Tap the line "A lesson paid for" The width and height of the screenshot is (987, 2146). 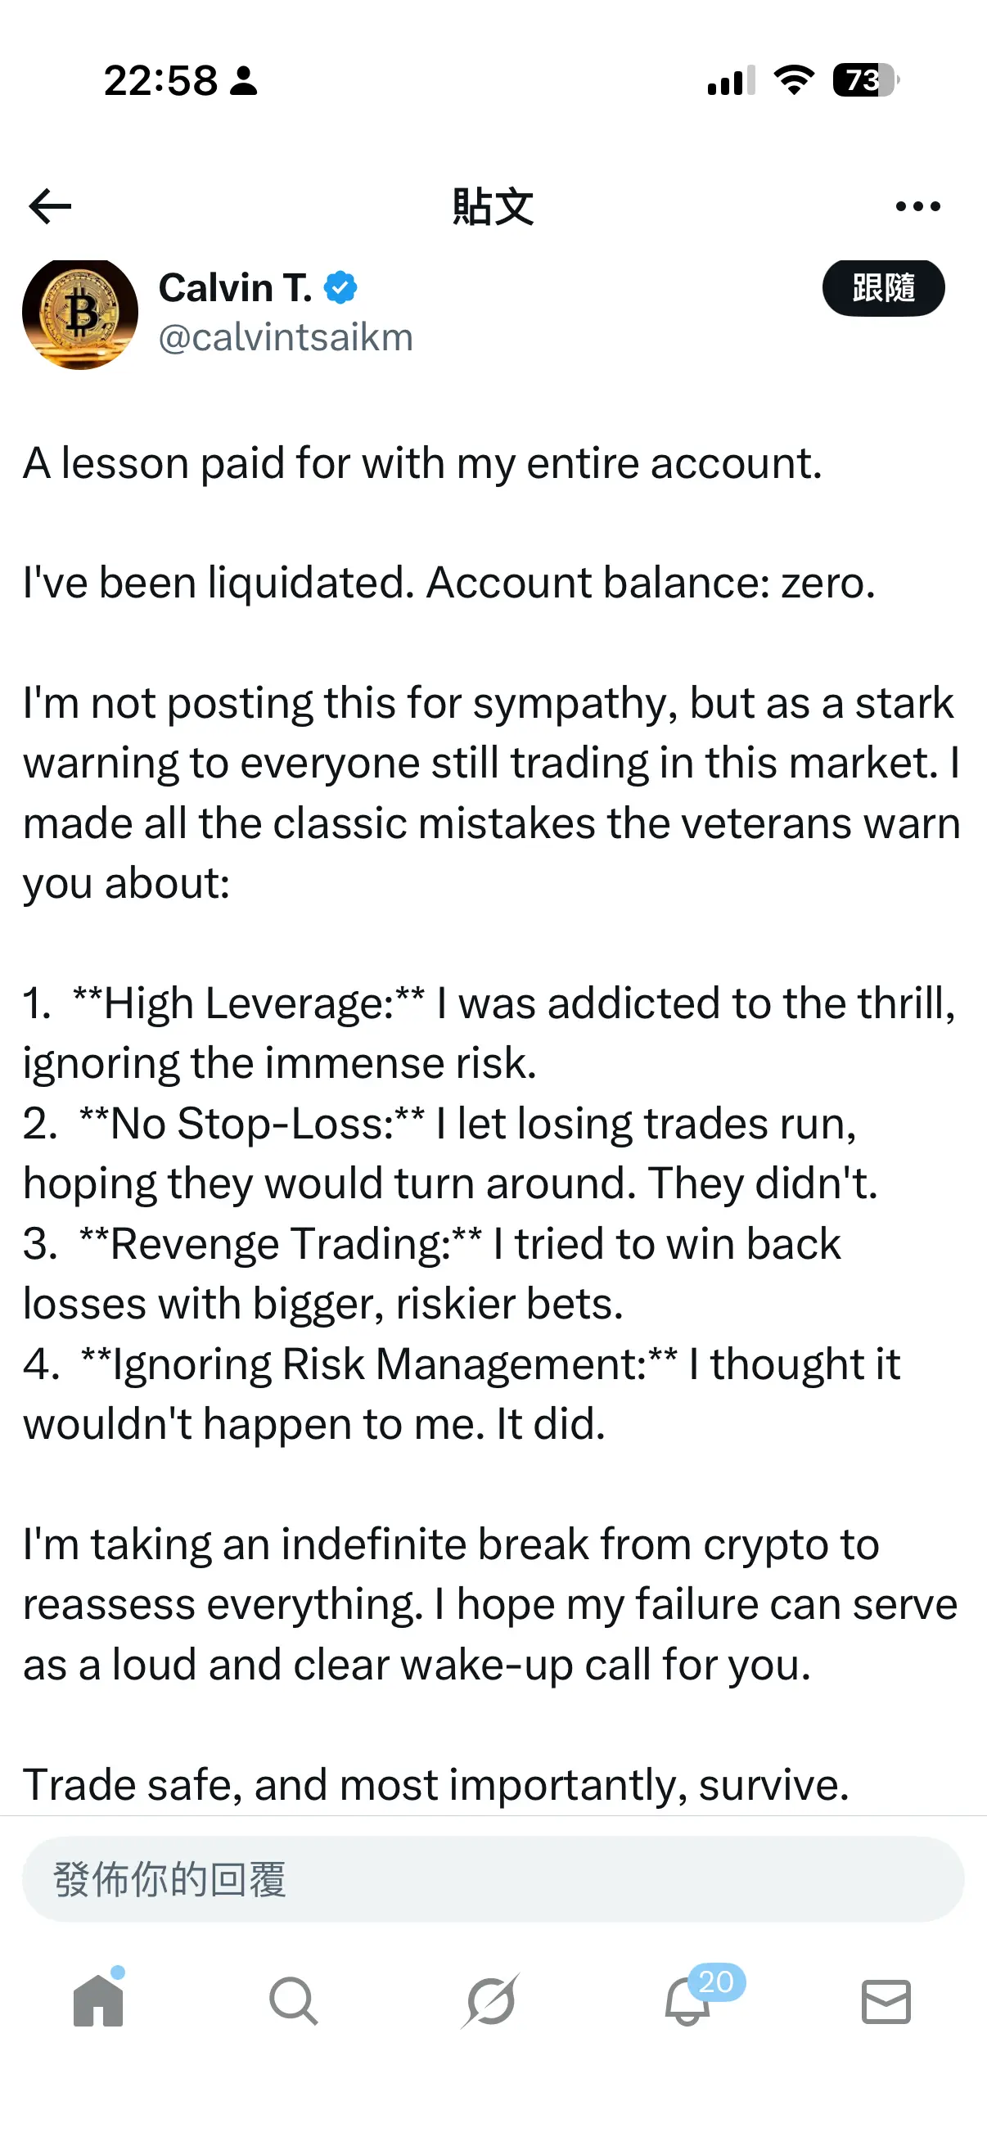point(422,463)
